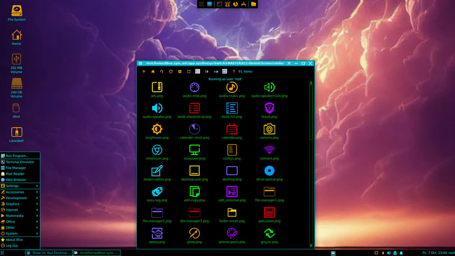
Task: Shade the file manager via the roll-up button
Action: 289,63
